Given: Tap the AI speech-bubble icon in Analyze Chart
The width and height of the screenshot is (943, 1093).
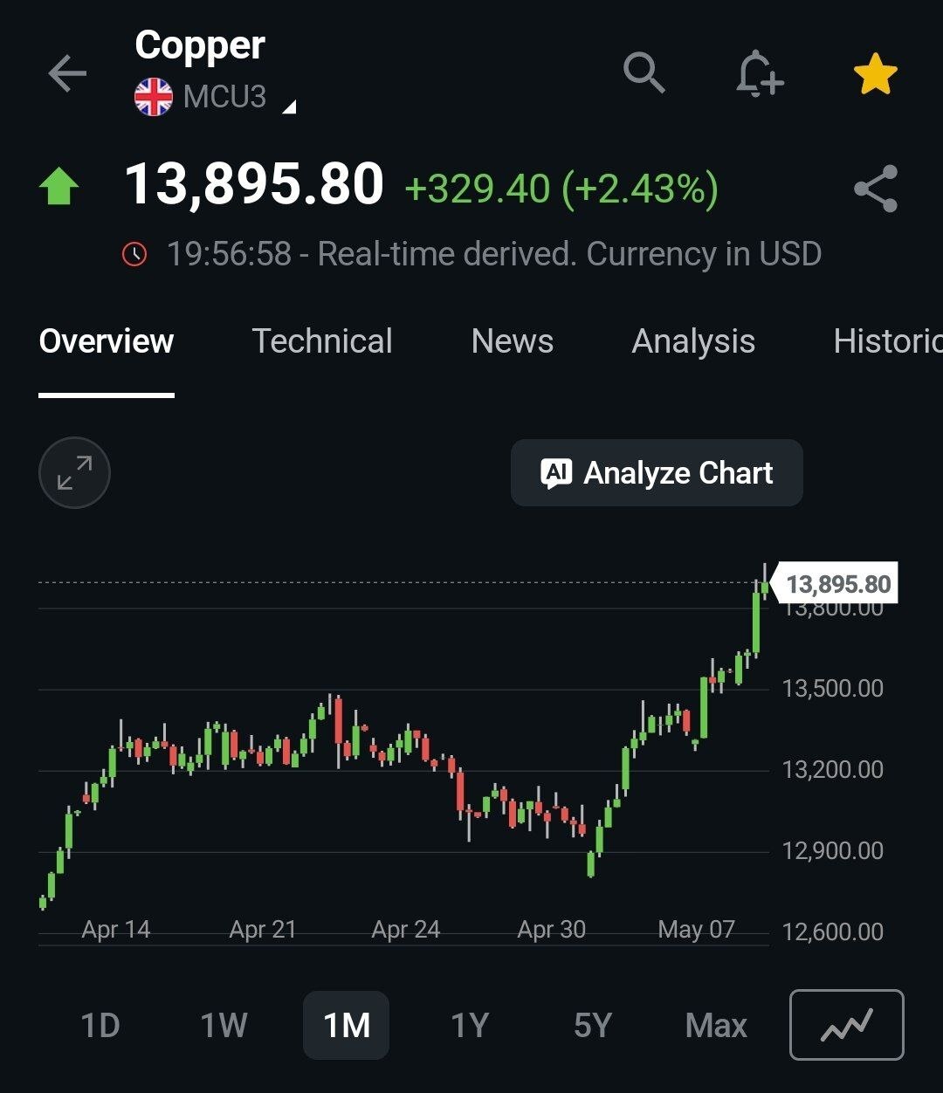Looking at the screenshot, I should (556, 473).
